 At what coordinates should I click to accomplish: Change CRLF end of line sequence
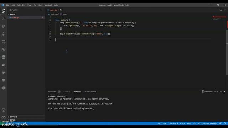189,123
